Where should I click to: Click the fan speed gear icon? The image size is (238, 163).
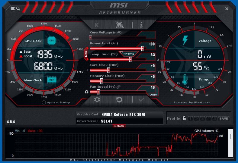pyautogui.click(x=86, y=92)
